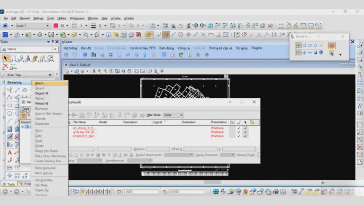Toggle Snap checkmark for first reference row

239,128
